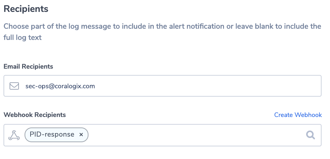Screen dimensions: 330x159
Task: Open the Create Webhook link
Action: click(298, 115)
